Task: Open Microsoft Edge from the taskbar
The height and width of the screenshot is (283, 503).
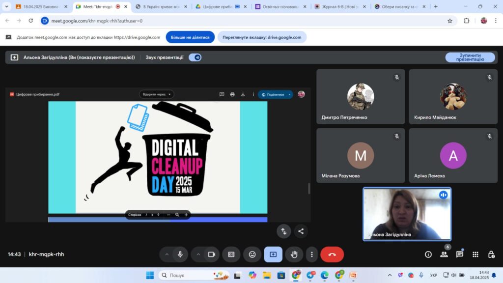Action: [324, 275]
